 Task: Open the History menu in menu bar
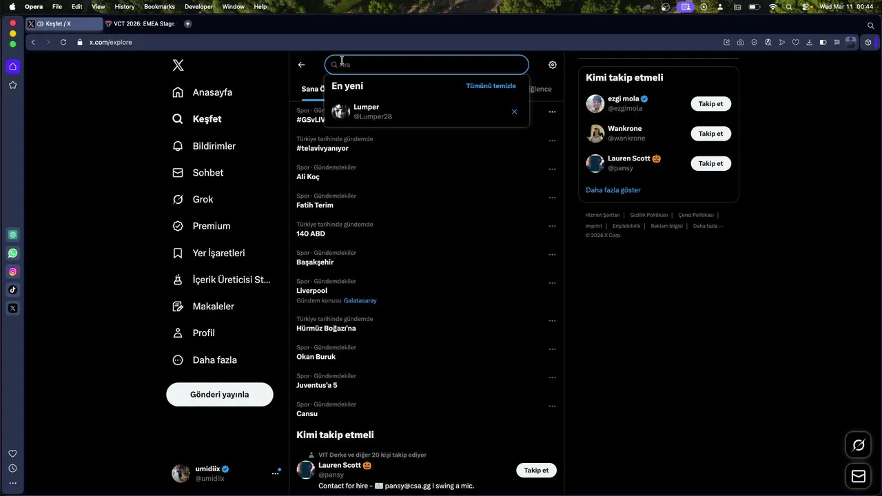[x=125, y=6]
